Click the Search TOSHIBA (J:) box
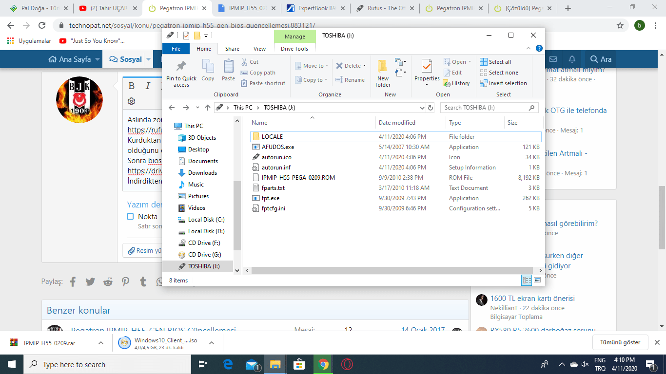The image size is (666, 374). tap(490, 108)
